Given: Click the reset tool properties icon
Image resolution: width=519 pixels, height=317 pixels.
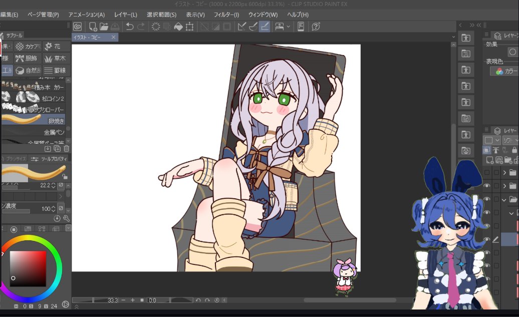Looking at the screenshot, I should pos(57,218).
